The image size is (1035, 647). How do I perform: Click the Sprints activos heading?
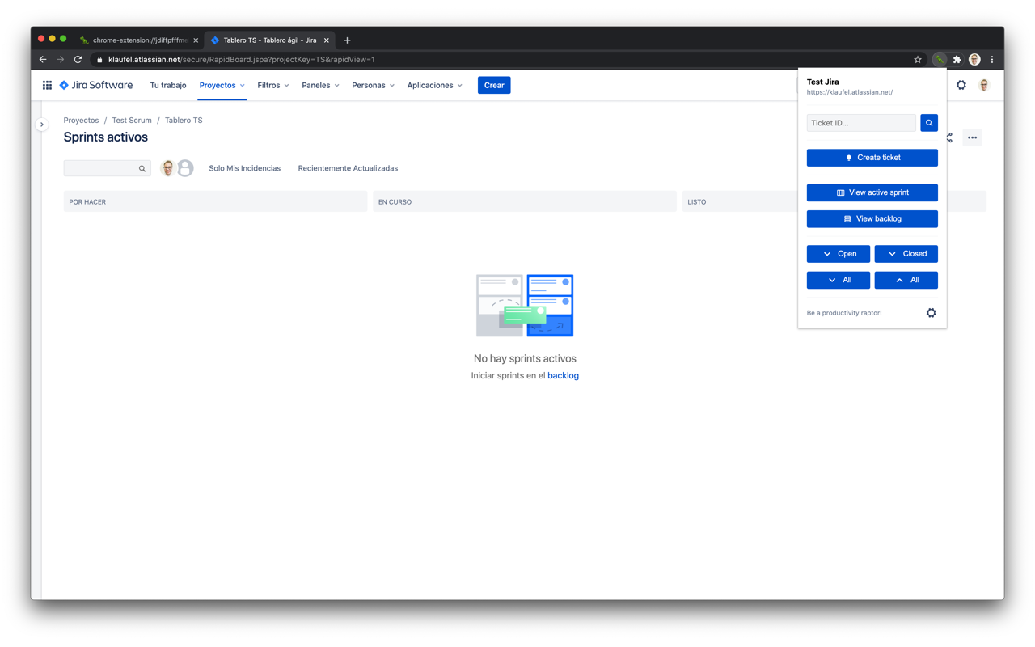(106, 137)
